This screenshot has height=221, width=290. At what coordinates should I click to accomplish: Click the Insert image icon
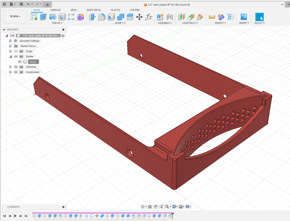tap(244, 17)
